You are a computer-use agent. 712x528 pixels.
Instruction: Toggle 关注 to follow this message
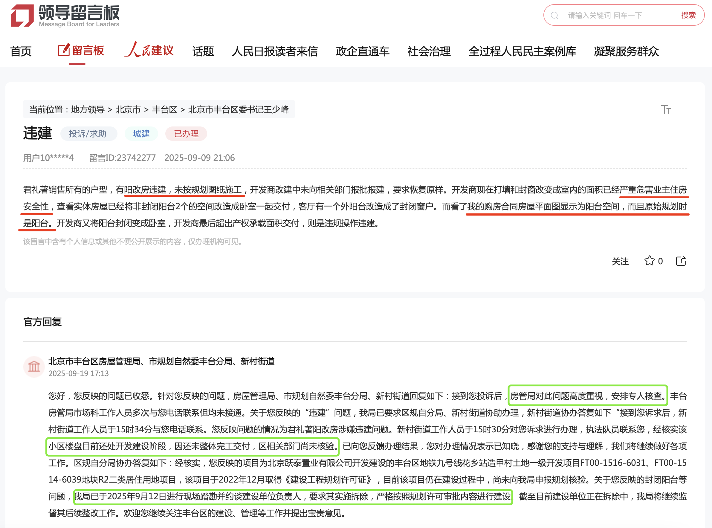pos(620,261)
